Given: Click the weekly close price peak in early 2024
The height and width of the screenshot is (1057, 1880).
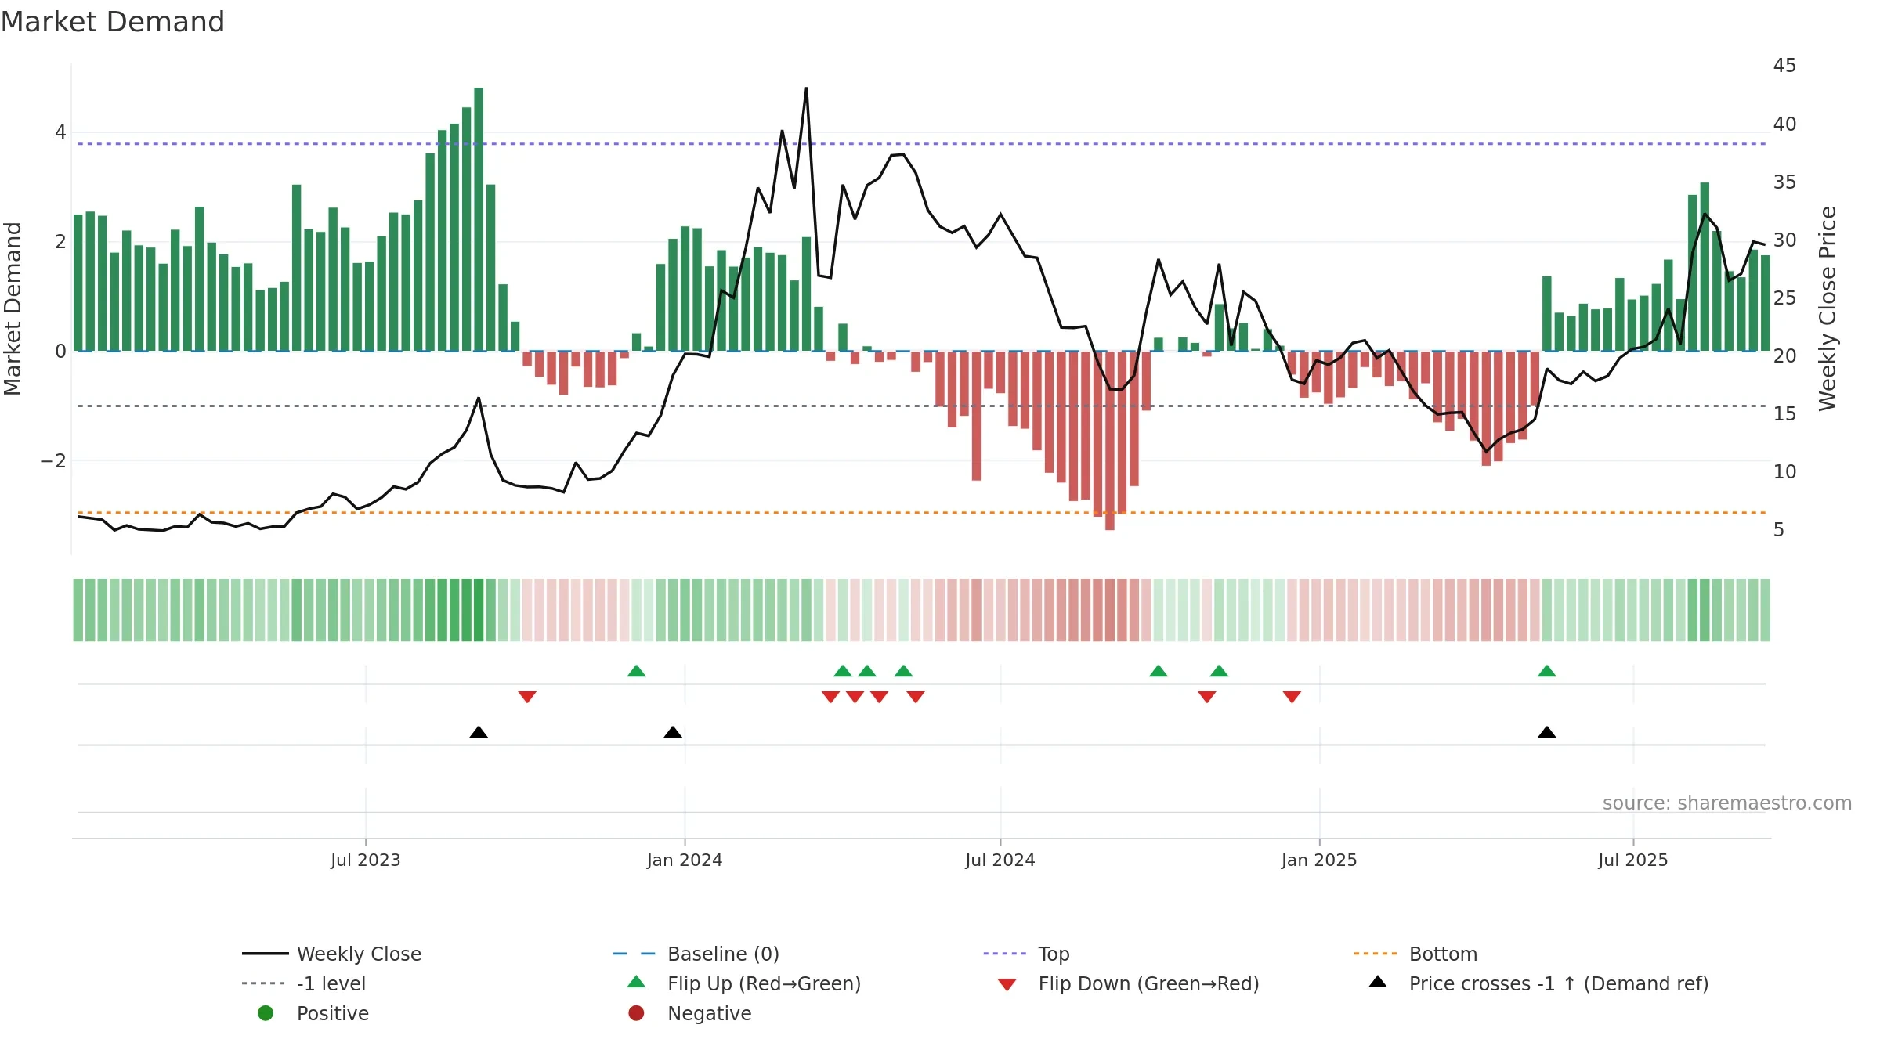Looking at the screenshot, I should tap(806, 88).
